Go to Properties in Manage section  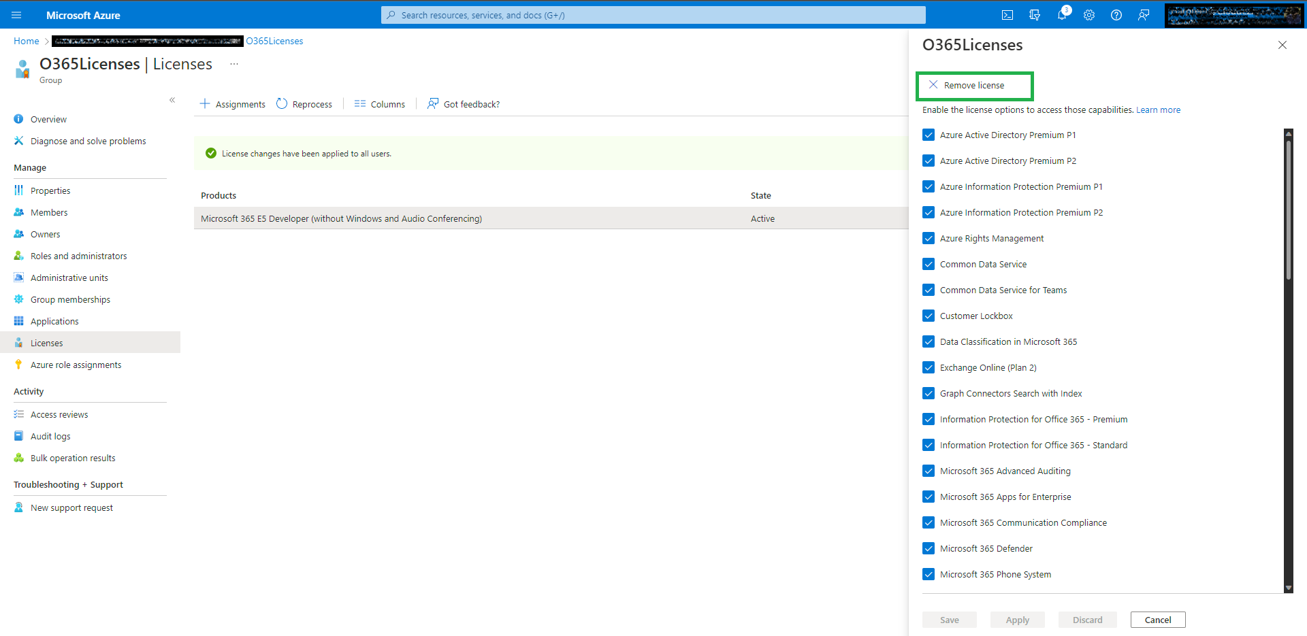tap(90, 190)
